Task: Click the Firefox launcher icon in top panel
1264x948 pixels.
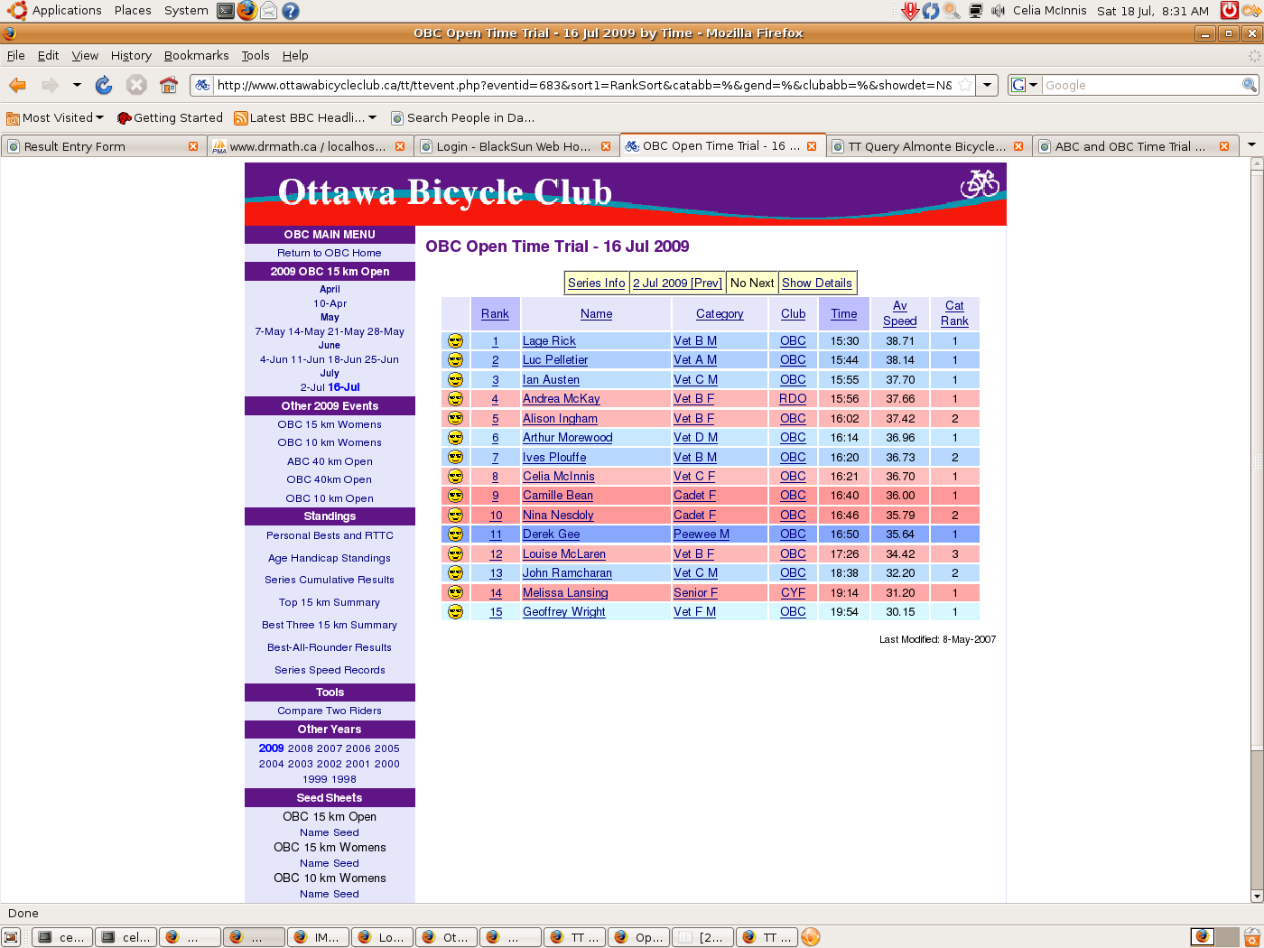Action: coord(247,11)
